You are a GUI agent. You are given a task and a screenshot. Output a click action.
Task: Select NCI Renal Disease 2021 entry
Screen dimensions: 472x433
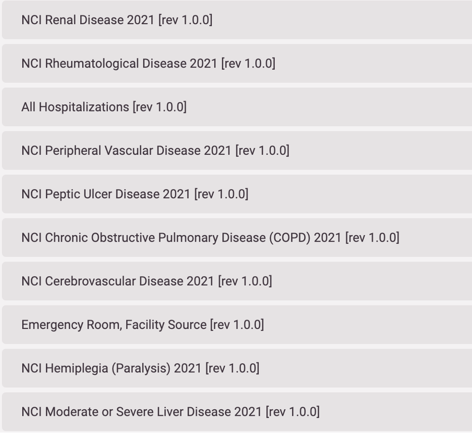click(237, 20)
